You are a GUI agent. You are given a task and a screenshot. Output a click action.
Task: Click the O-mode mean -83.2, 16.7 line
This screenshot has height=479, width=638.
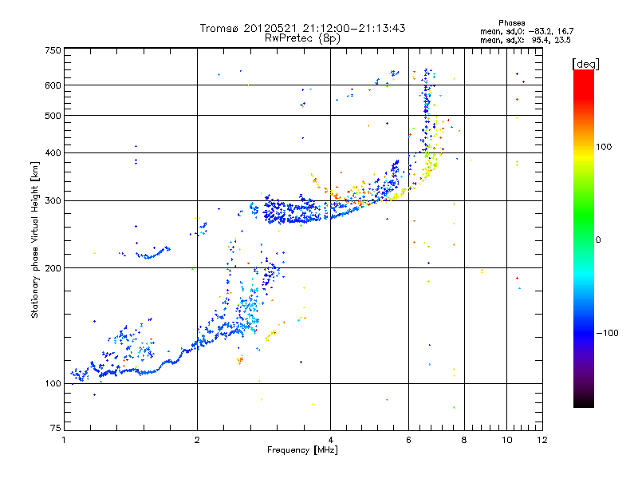click(527, 31)
